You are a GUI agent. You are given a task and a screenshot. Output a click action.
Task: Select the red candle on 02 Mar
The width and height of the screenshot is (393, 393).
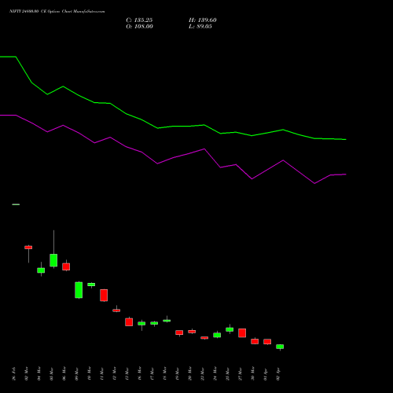click(28, 248)
